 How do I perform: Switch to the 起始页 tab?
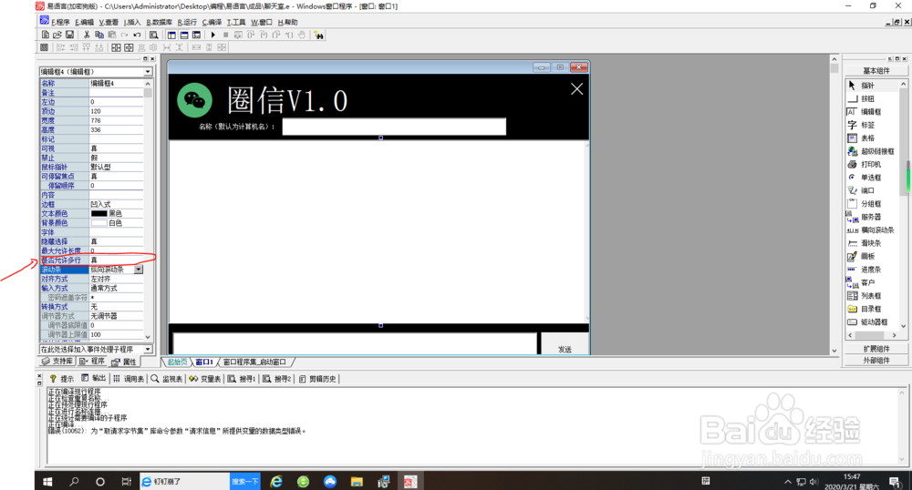coord(177,362)
